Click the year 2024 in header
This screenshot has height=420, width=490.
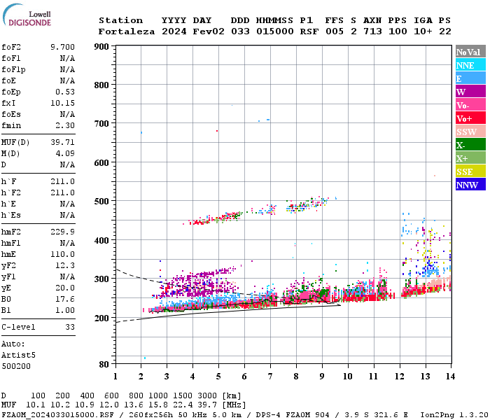tap(174, 31)
